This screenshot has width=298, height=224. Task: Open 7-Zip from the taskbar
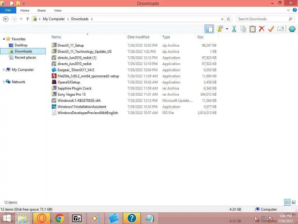pyautogui.click(x=77, y=218)
